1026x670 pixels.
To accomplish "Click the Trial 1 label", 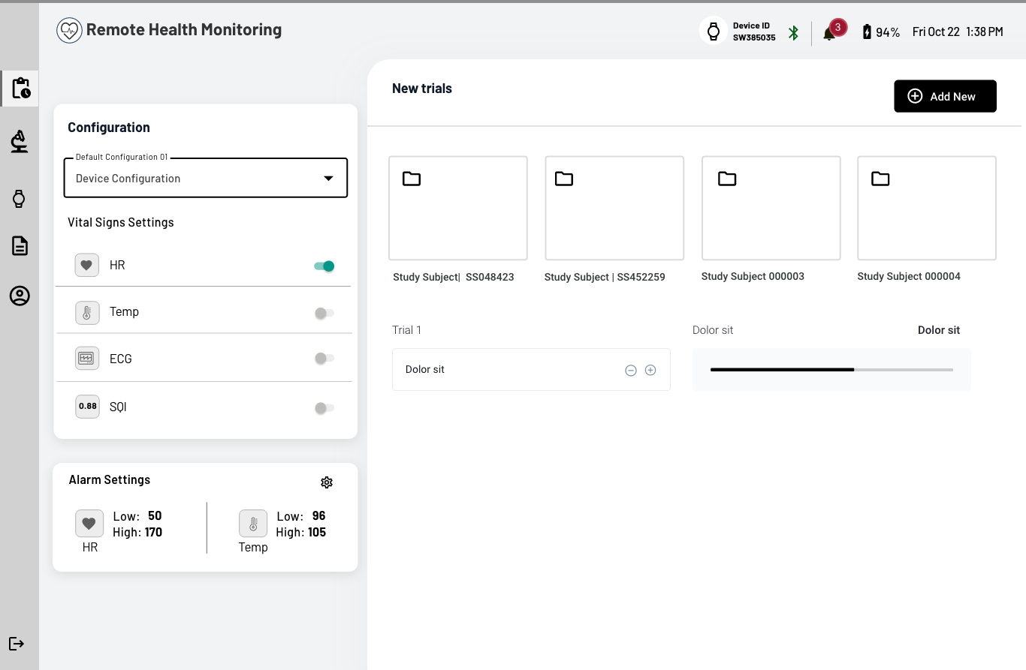I will 407,330.
